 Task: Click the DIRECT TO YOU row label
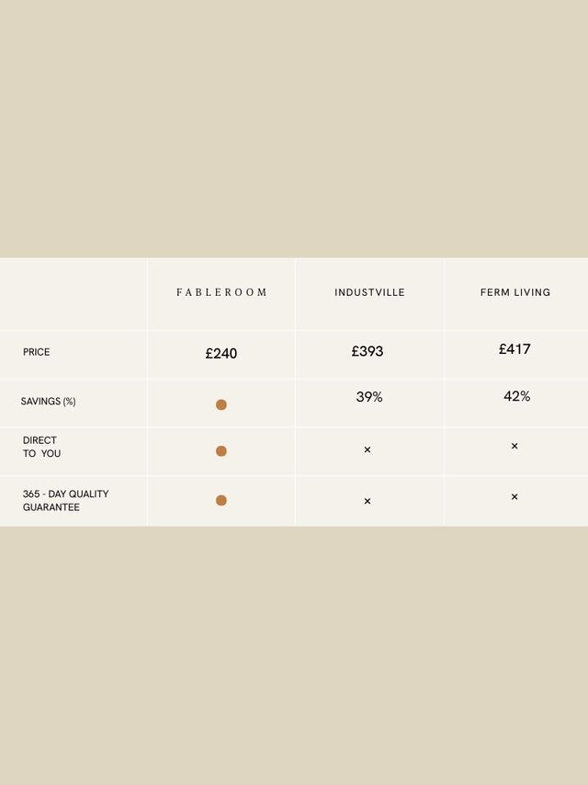pyautogui.click(x=41, y=447)
